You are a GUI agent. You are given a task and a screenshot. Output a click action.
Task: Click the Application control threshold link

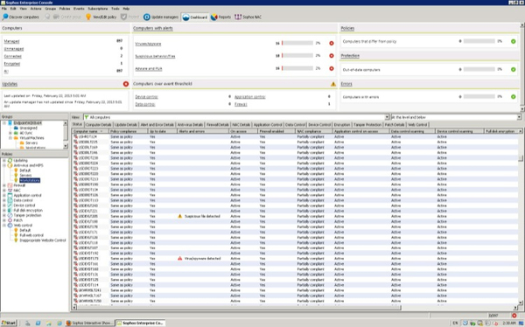tap(249, 97)
